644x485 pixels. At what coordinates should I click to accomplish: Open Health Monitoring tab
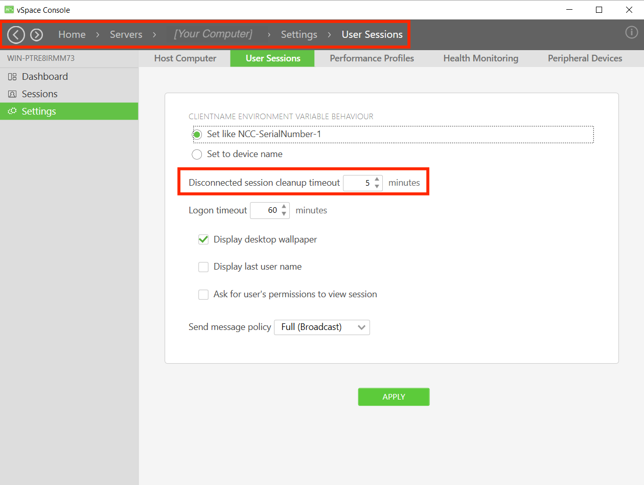(x=481, y=58)
